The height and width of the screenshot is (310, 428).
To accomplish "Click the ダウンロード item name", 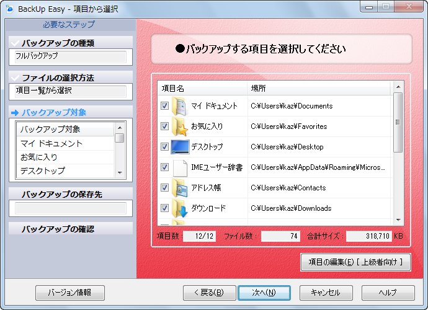I will [208, 208].
